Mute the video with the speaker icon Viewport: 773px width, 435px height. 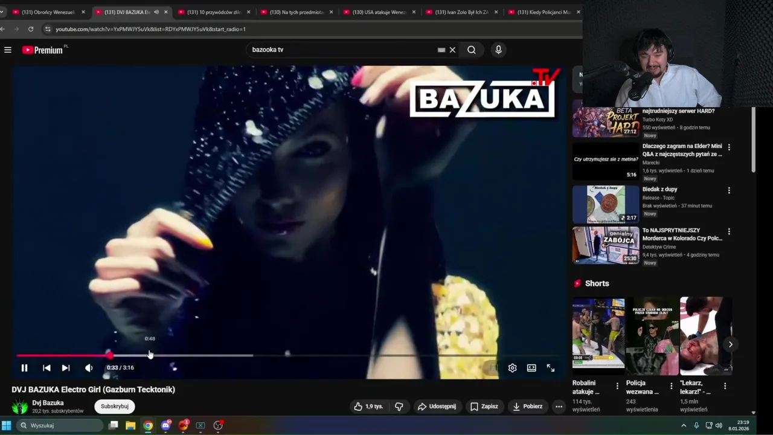[89, 368]
